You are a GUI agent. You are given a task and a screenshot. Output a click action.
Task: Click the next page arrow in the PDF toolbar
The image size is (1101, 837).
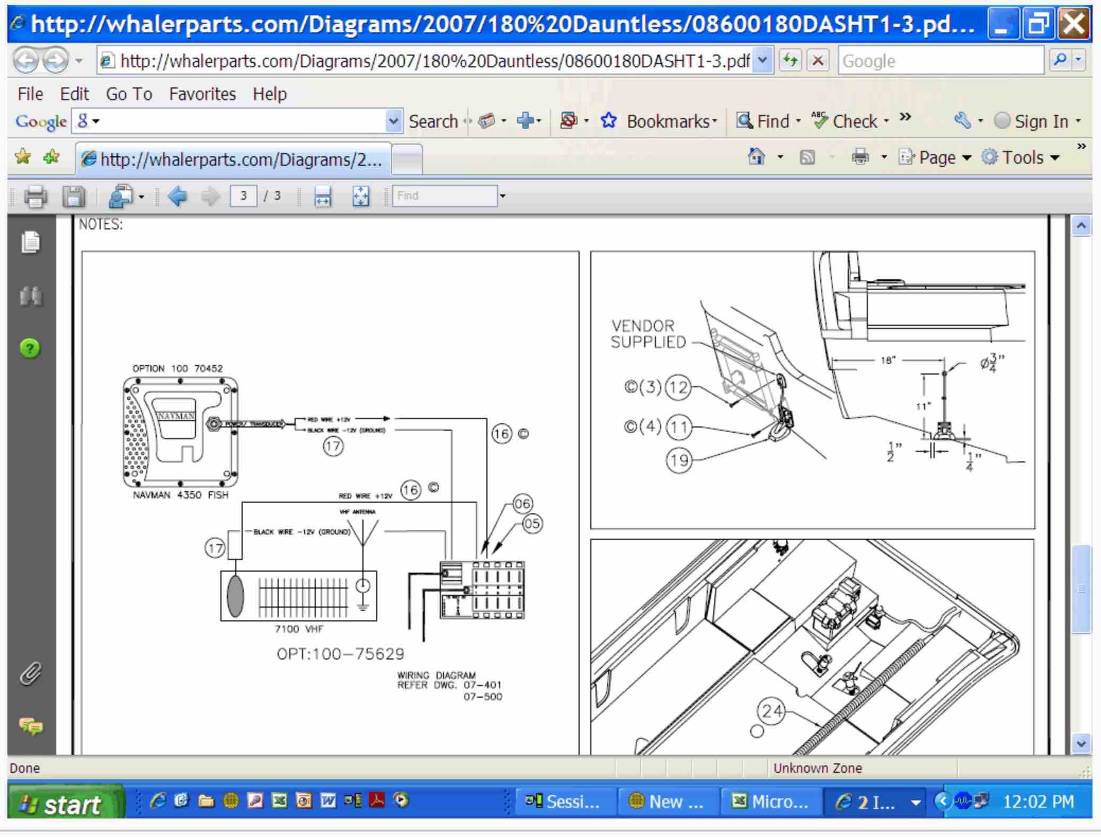(210, 197)
